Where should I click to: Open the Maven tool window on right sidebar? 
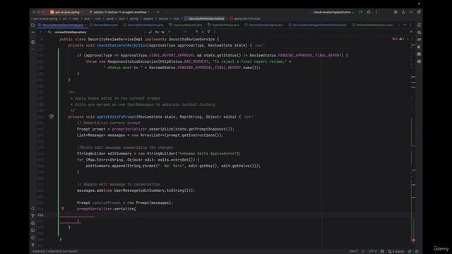pos(419,40)
